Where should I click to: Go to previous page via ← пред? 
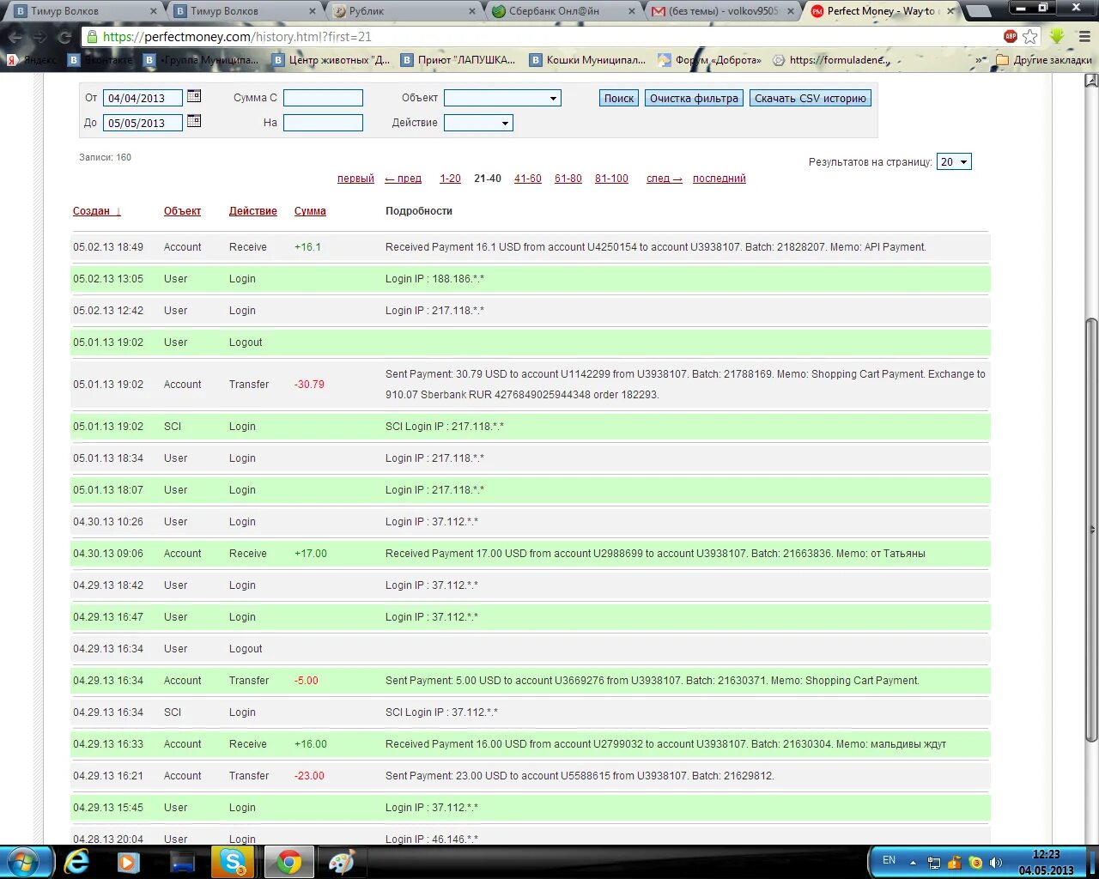pos(403,179)
